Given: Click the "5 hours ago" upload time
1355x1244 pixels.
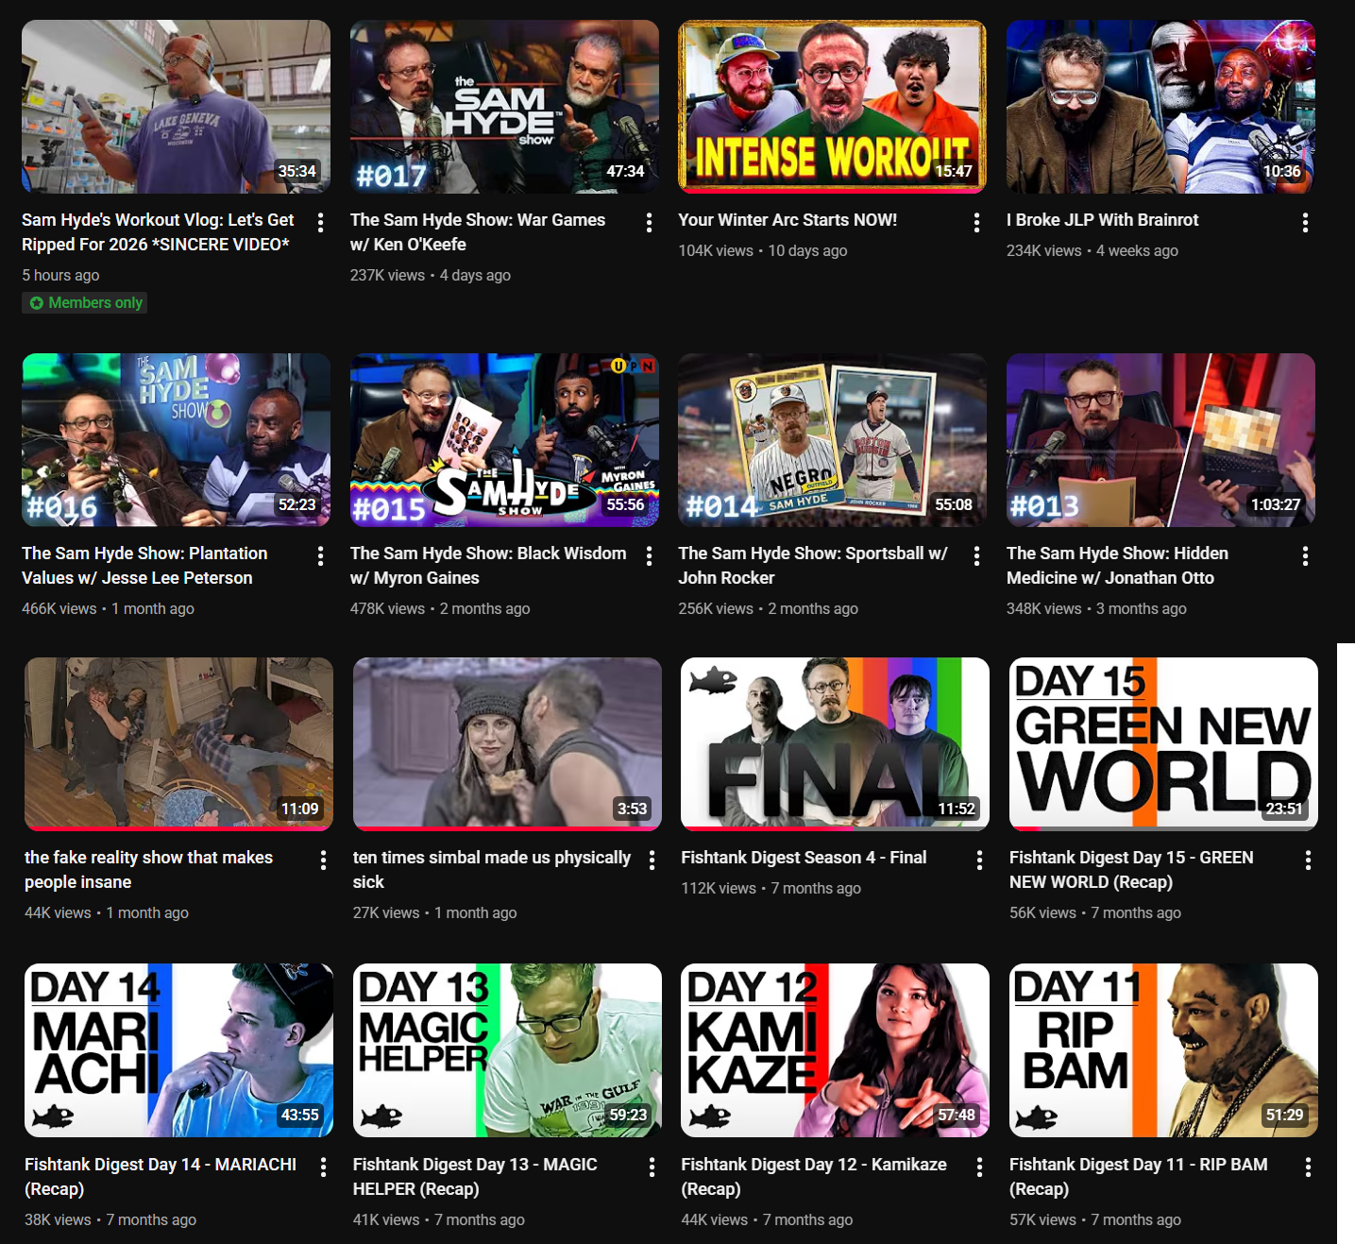Looking at the screenshot, I should tap(60, 276).
